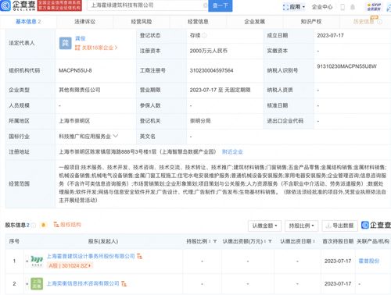Click taxpayer ID 91310230MACPN55U8W
Viewport: 391px width, 295px height.
click(x=346, y=66)
